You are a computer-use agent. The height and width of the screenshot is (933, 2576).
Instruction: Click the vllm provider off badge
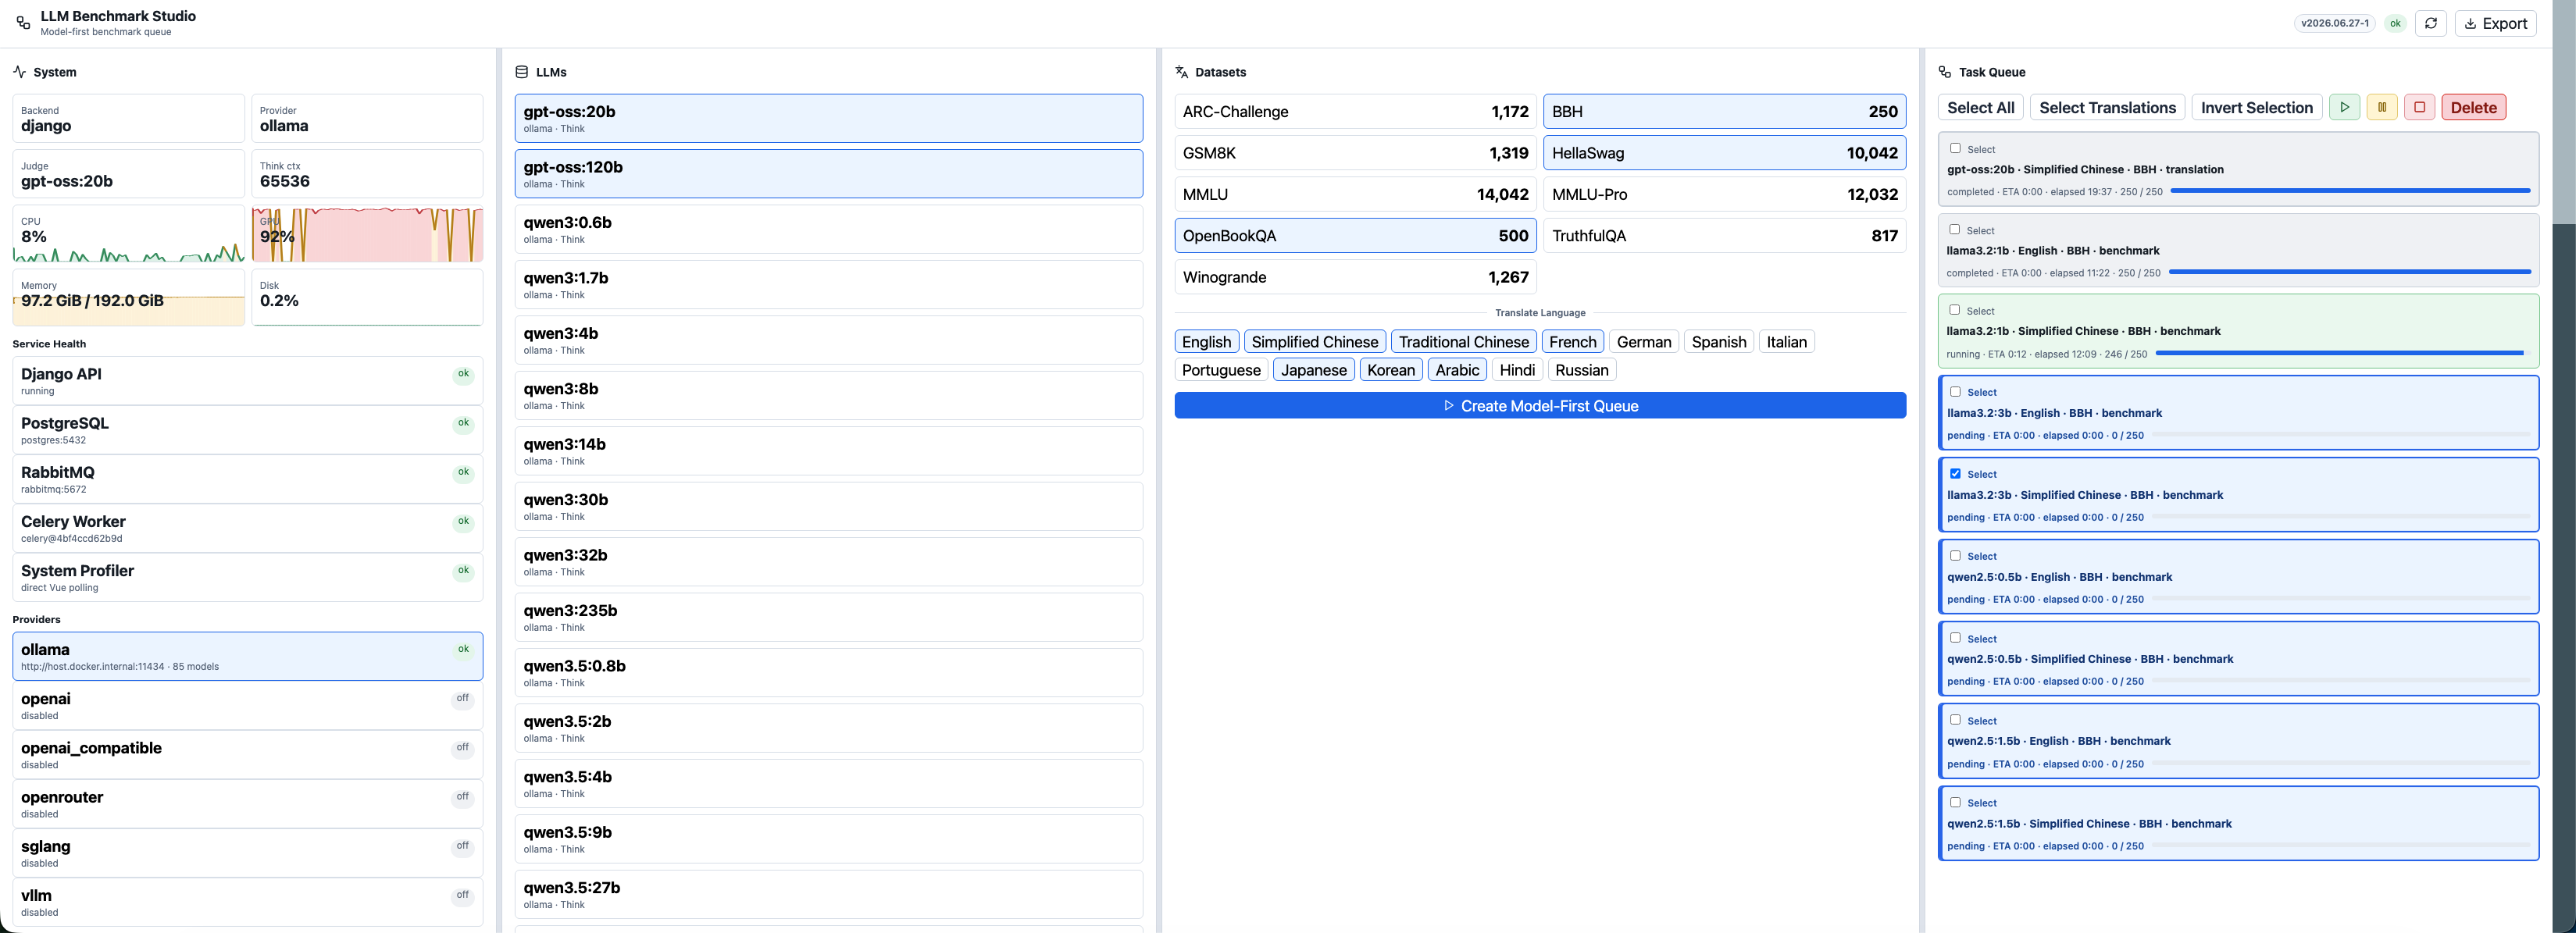(462, 895)
